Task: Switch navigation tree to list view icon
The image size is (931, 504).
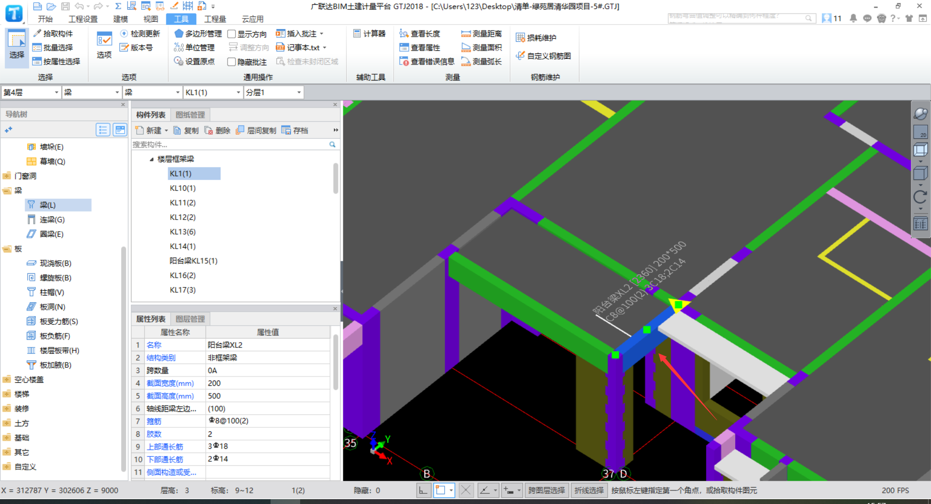Action: (103, 130)
